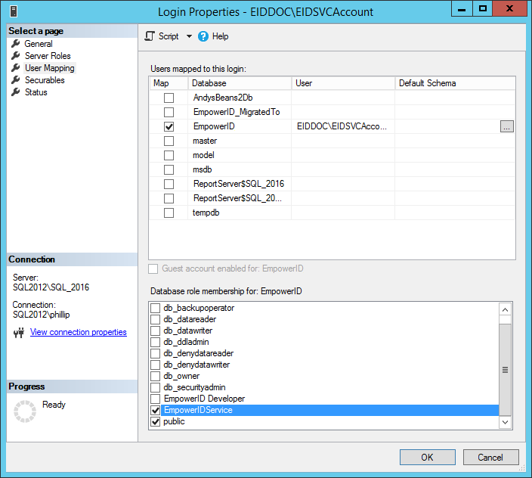
Task: Click the window system menu icon
Action: coord(14,11)
